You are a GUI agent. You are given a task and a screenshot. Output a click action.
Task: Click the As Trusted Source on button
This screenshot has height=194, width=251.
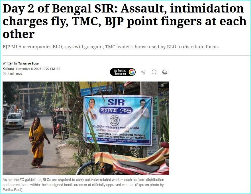[123, 72]
